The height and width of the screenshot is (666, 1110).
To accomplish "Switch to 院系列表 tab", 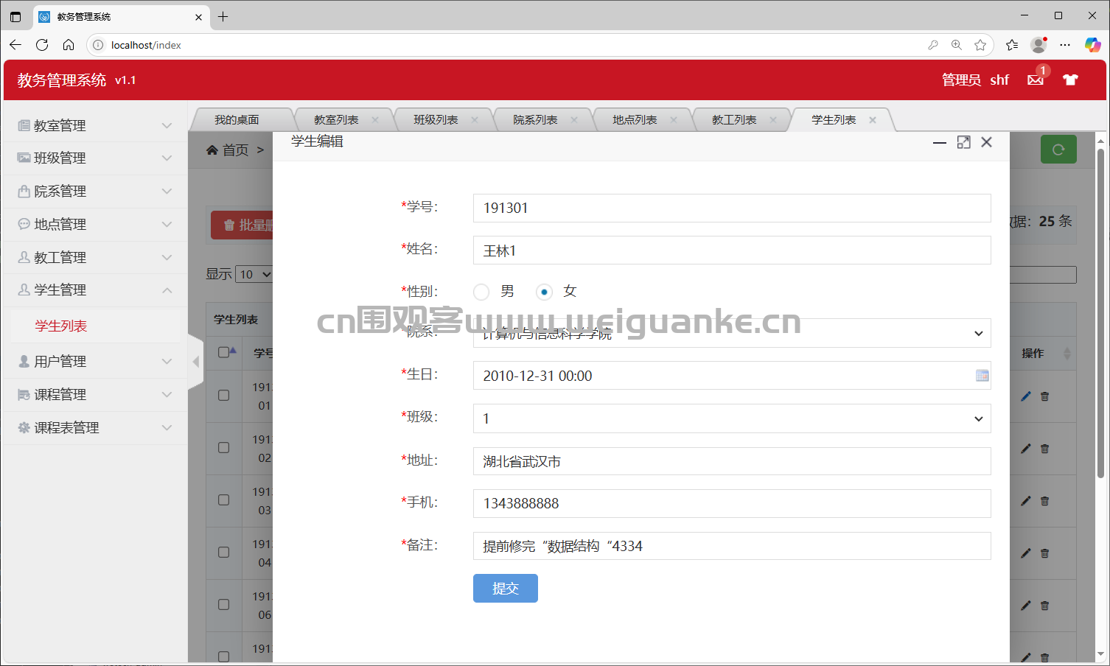I will tap(535, 120).
